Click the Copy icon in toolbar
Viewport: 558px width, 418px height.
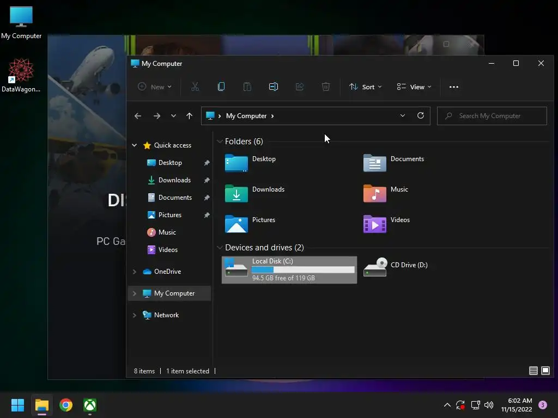coord(221,87)
